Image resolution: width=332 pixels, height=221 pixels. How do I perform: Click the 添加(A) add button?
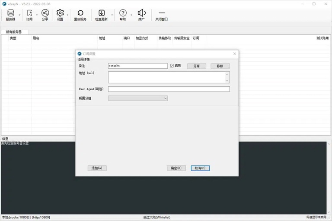(97, 168)
